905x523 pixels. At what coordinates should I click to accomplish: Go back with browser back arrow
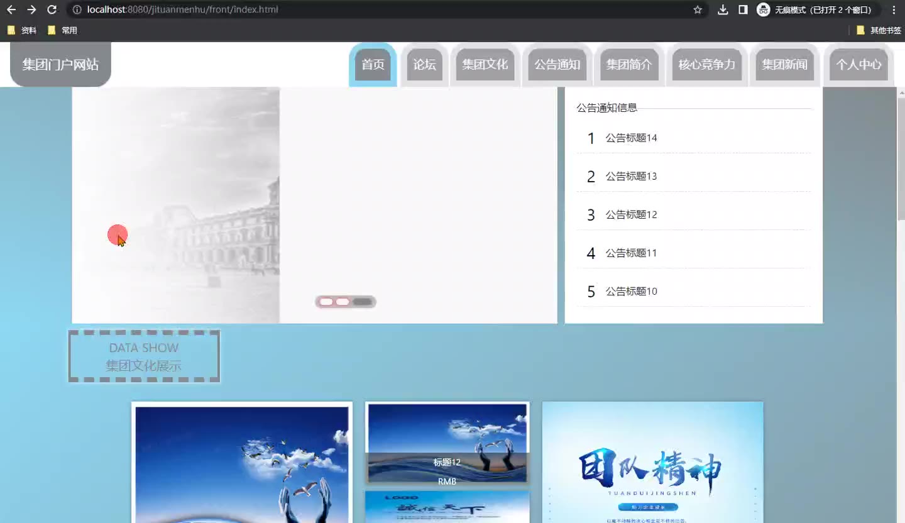coord(11,9)
